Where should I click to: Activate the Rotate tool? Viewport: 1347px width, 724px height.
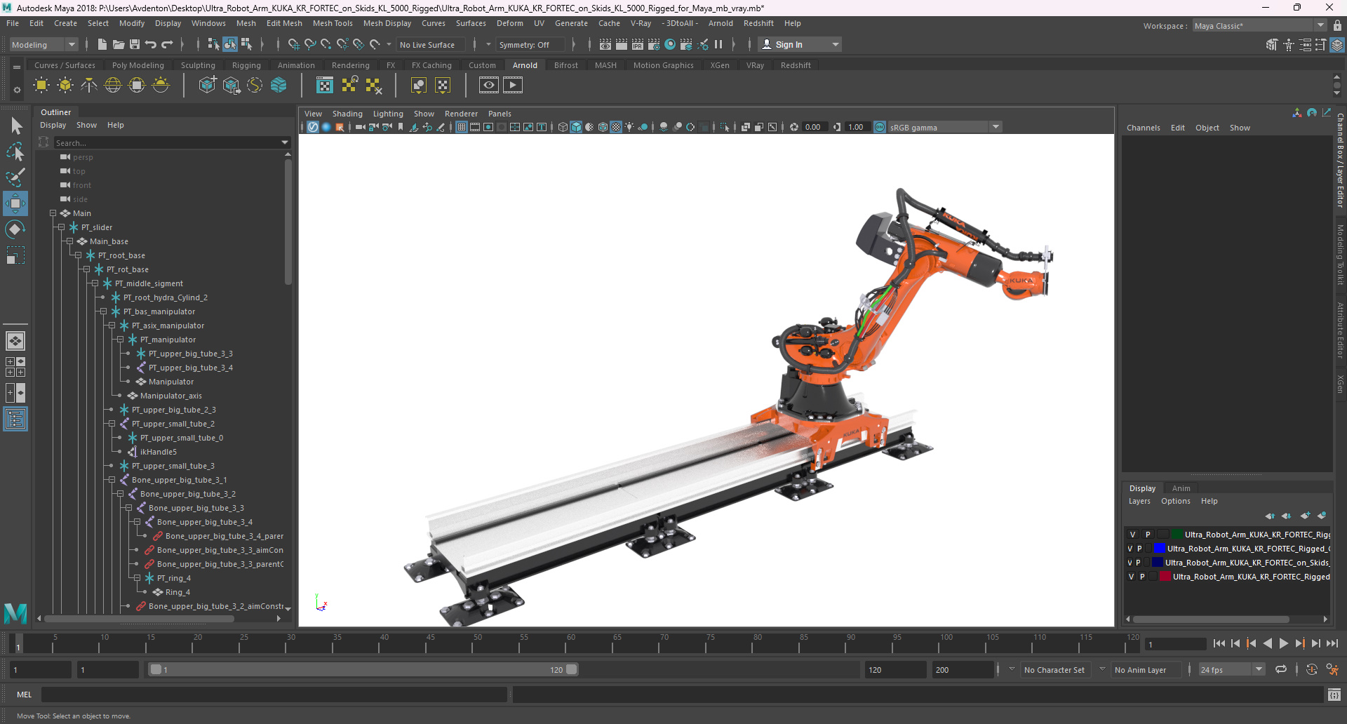pos(15,229)
